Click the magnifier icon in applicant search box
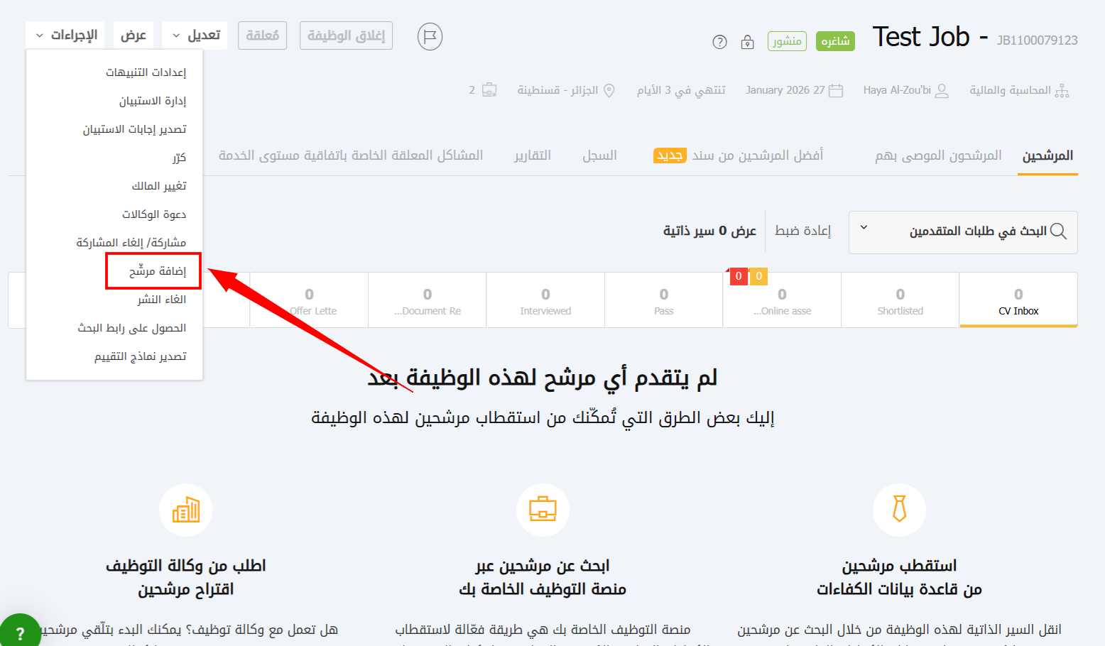 coord(1058,231)
